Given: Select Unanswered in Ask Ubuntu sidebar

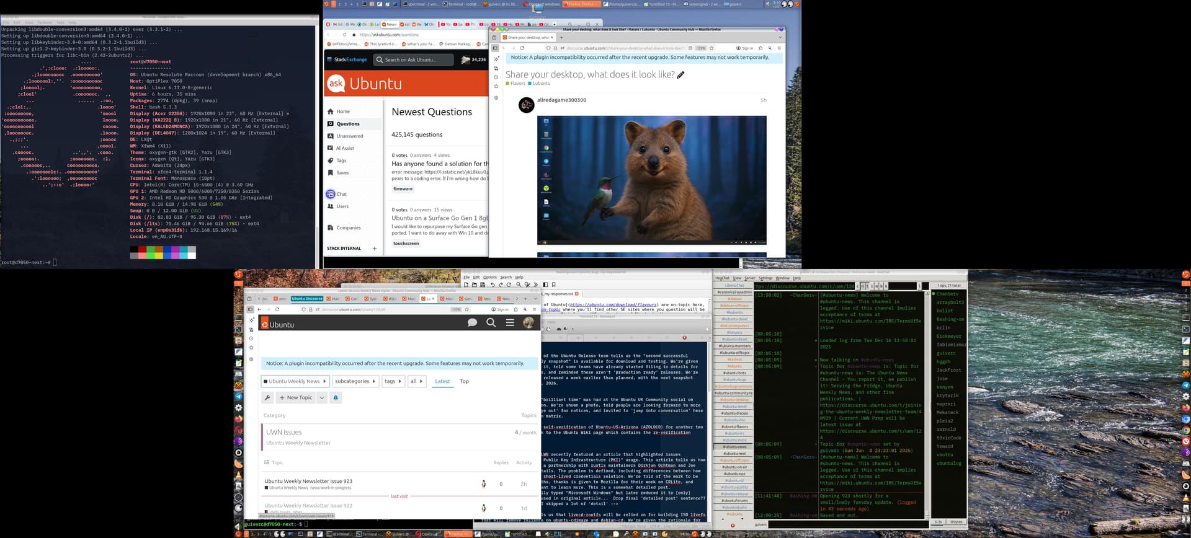Looking at the screenshot, I should point(350,136).
